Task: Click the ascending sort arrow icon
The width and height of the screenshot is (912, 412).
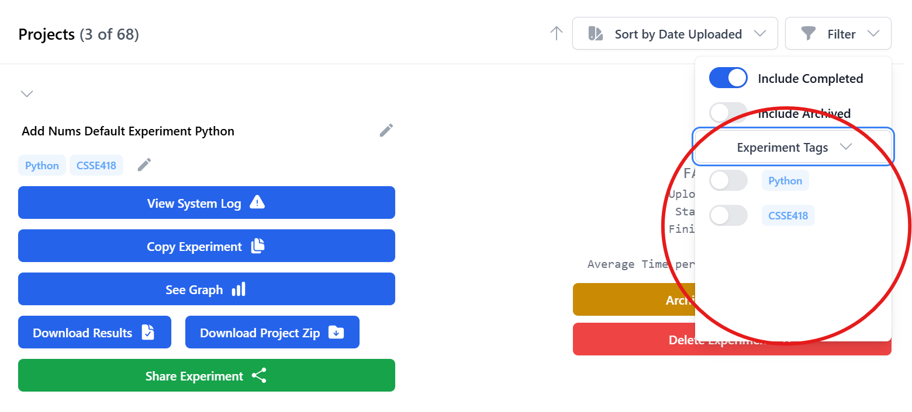Action: 557,33
